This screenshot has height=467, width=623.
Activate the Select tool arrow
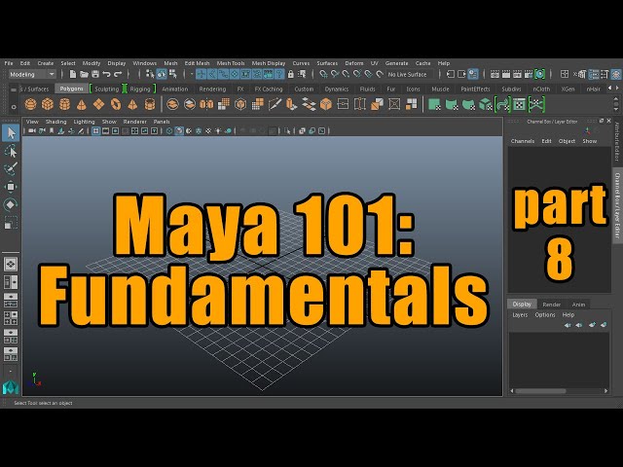[11, 133]
